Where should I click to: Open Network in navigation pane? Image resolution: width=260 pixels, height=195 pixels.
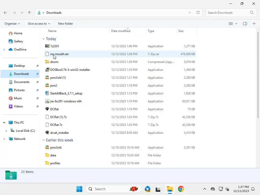(20, 139)
